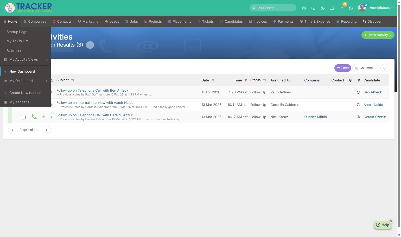The height and width of the screenshot is (237, 401).
Task: Toggle the eye icon in Aamir Naidu row
Action: (358, 105)
